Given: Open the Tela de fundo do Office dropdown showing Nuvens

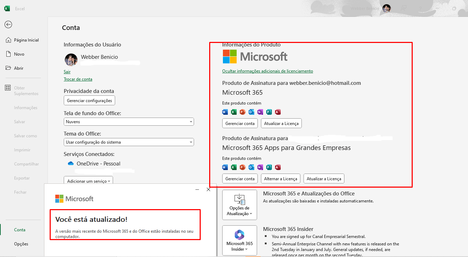Looking at the screenshot, I should point(129,122).
